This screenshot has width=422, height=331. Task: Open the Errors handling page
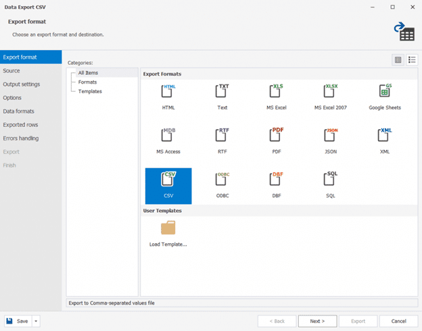[x=21, y=138]
